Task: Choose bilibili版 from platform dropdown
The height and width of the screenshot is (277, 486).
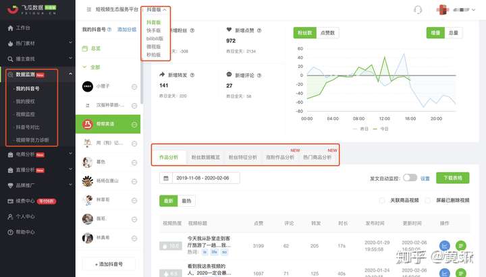Action: tap(155, 38)
